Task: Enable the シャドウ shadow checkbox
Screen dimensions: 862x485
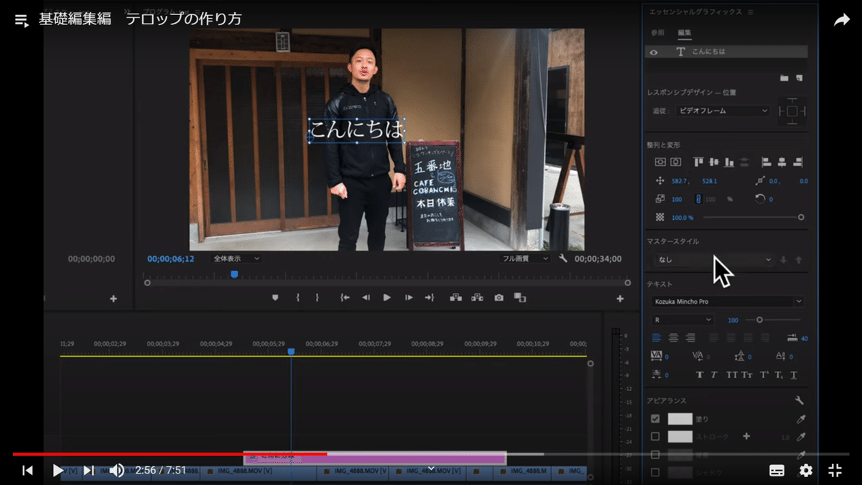Action: 655,473
